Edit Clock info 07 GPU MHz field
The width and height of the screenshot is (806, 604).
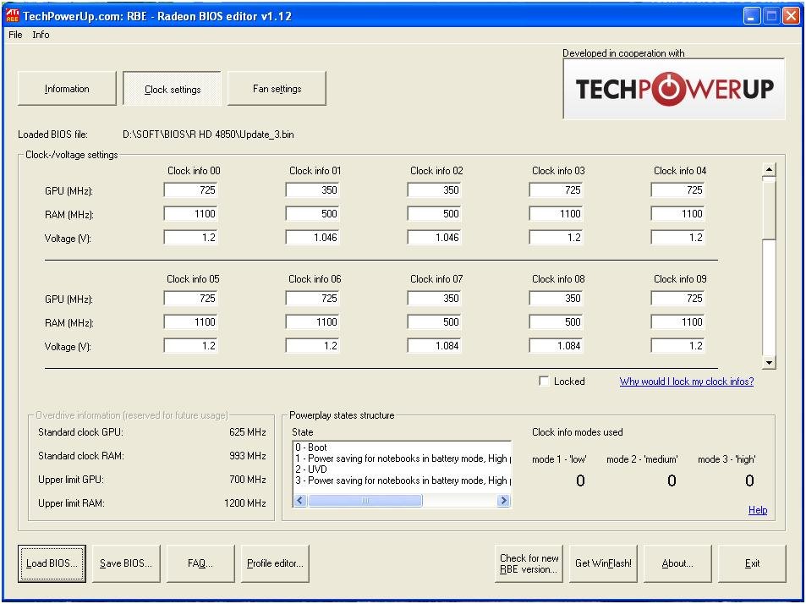pyautogui.click(x=435, y=298)
